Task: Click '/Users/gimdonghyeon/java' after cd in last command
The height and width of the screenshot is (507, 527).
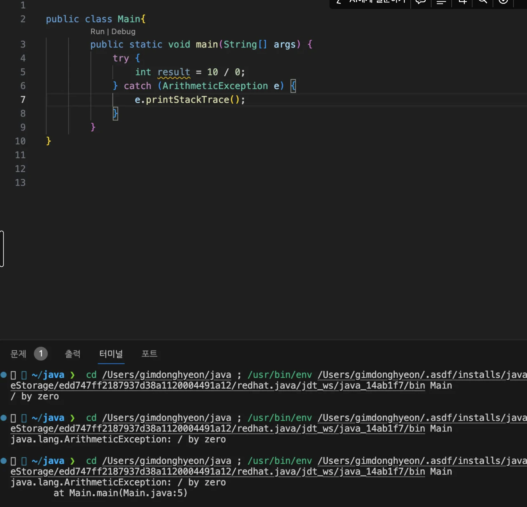Action: point(167,461)
